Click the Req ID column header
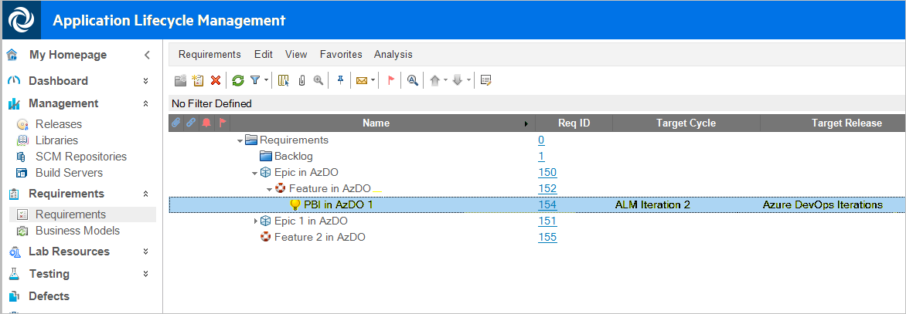Viewport: 906px width, 314px height. (x=574, y=123)
